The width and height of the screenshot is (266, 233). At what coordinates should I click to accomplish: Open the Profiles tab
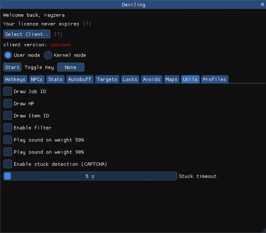[x=215, y=79]
